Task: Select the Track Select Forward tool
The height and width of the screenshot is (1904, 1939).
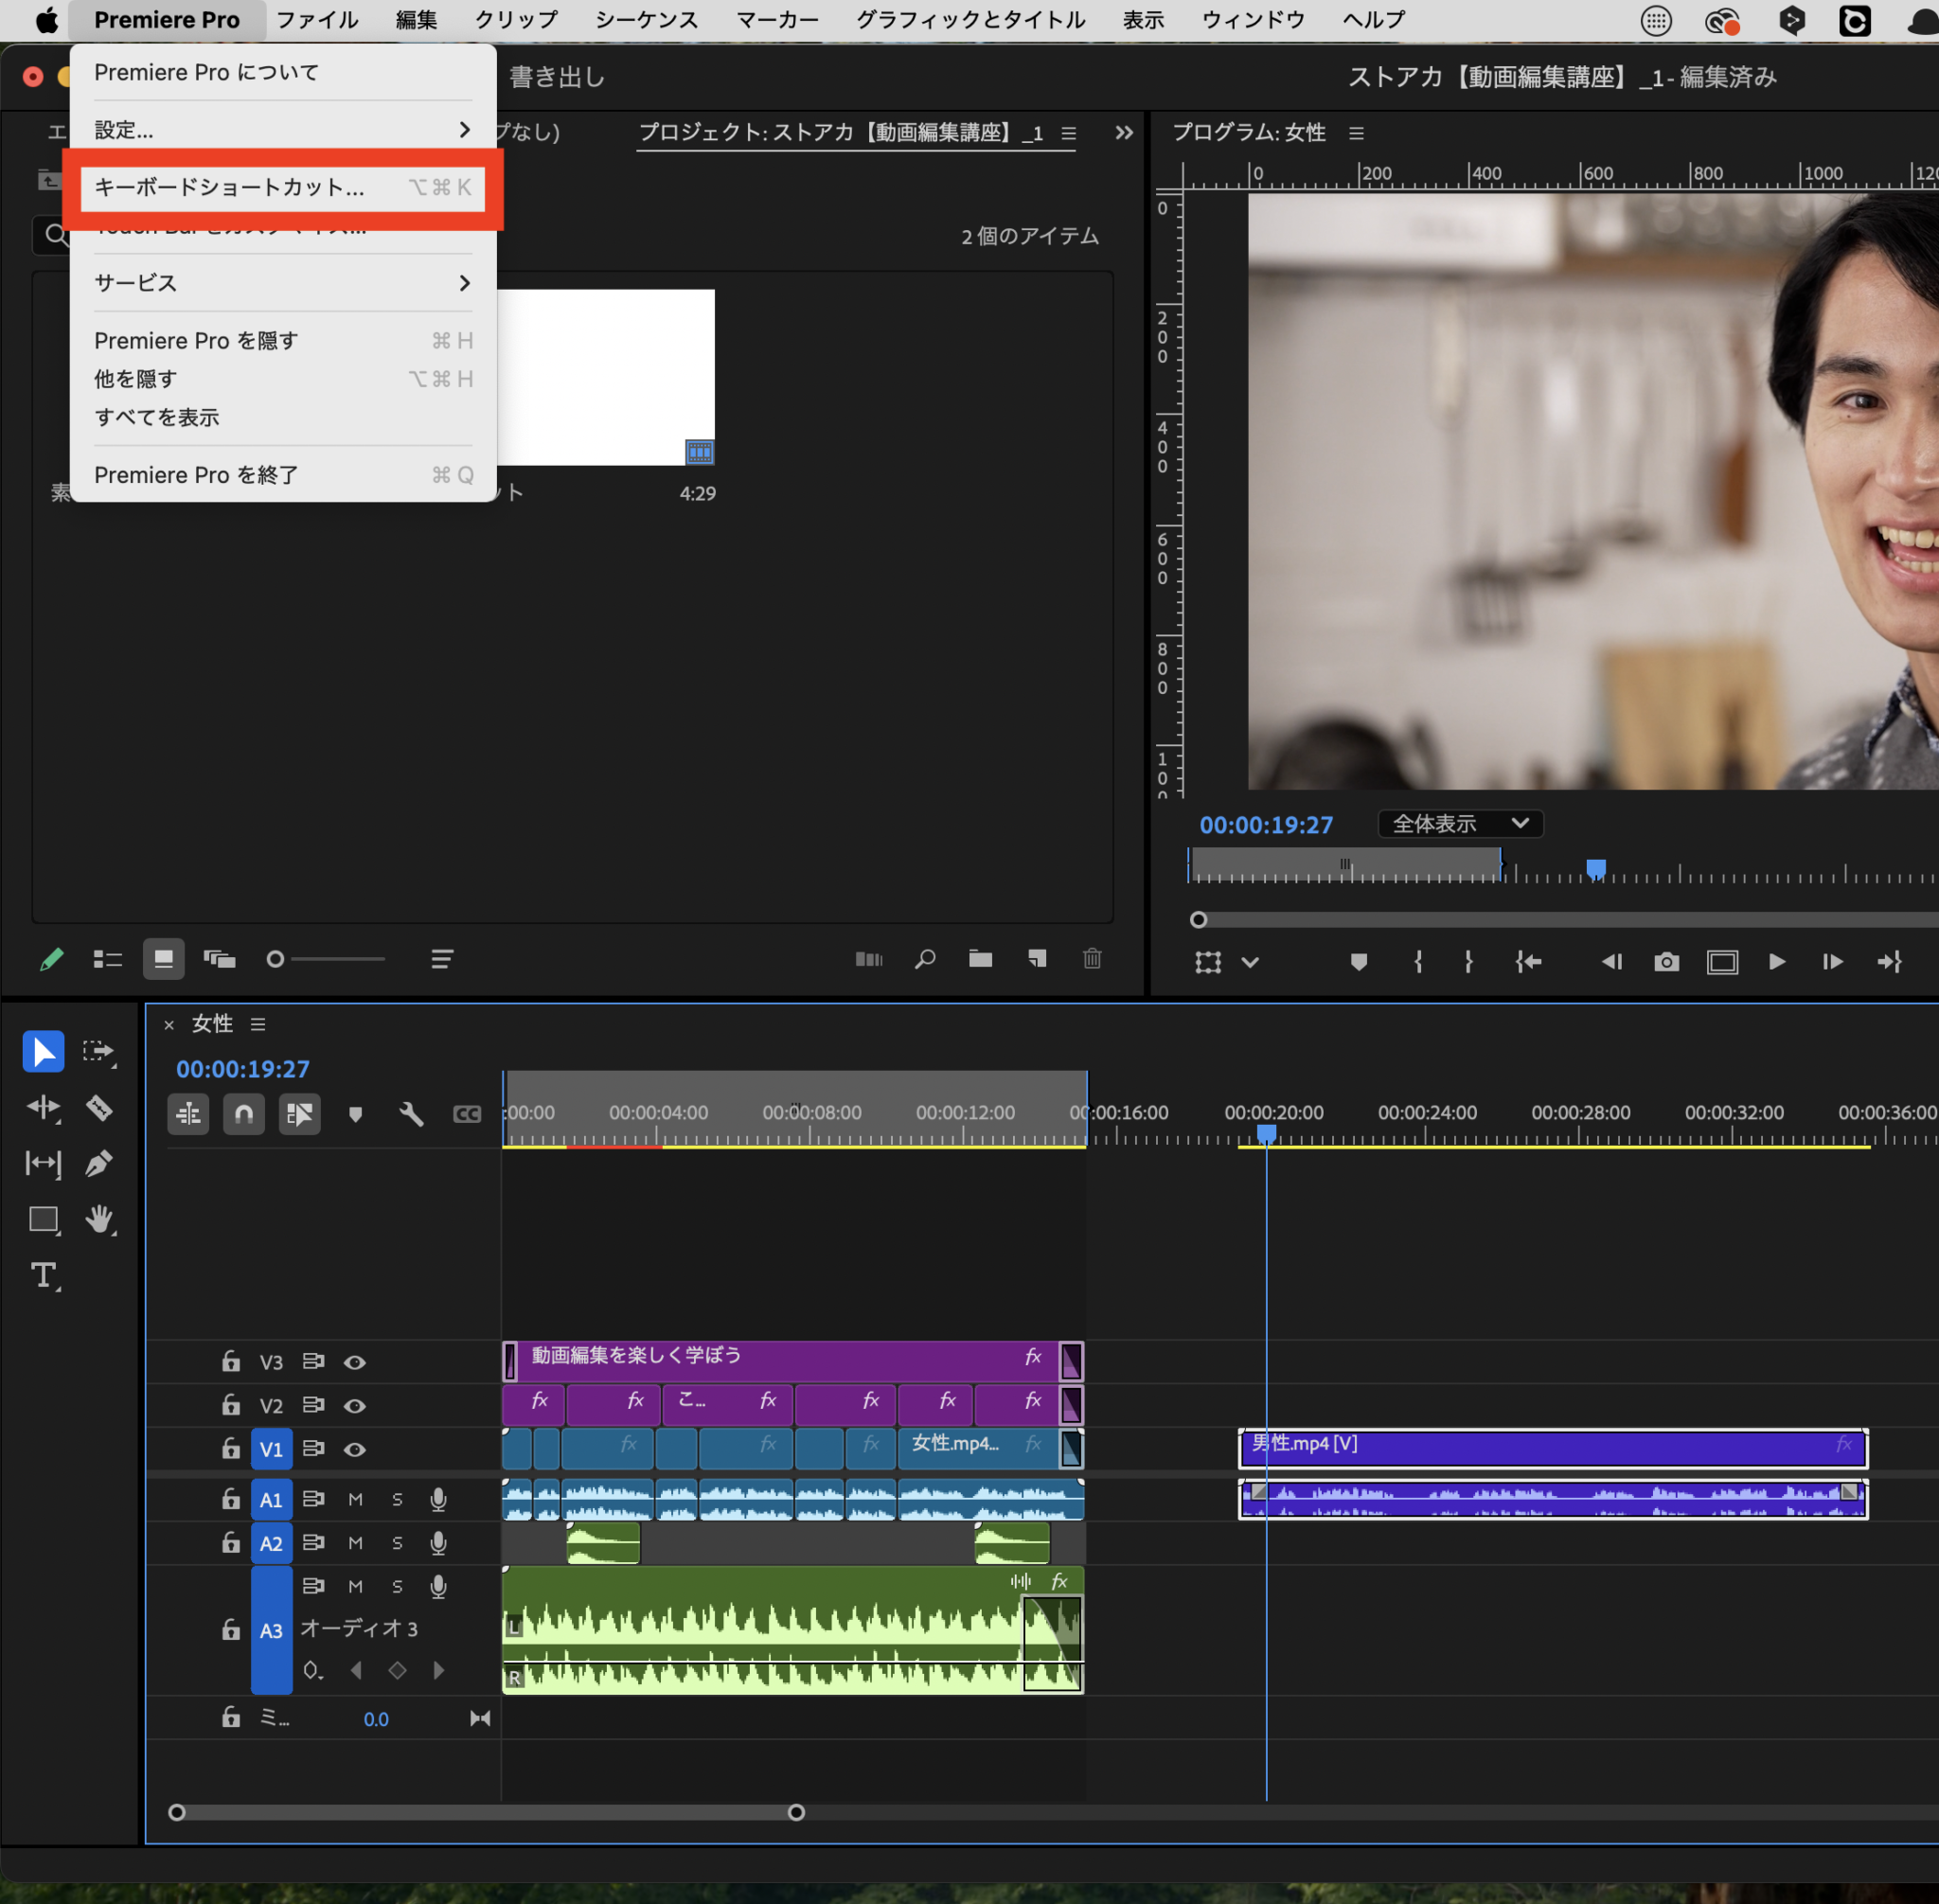Action: pos(99,1051)
